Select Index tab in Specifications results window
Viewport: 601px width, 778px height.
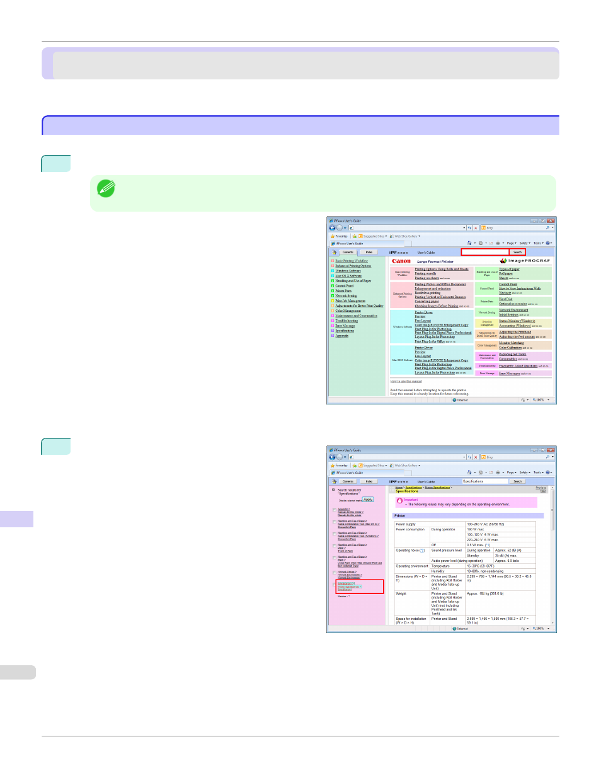[369, 481]
